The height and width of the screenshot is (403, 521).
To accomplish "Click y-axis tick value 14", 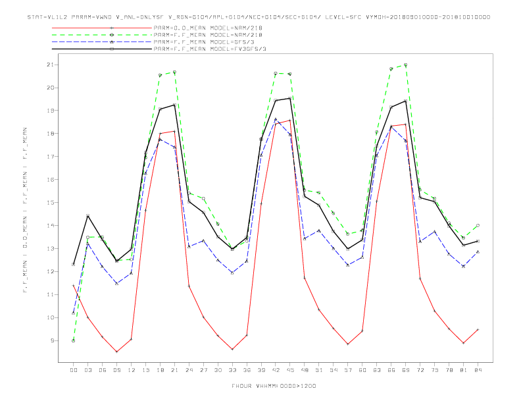I will (50, 225).
